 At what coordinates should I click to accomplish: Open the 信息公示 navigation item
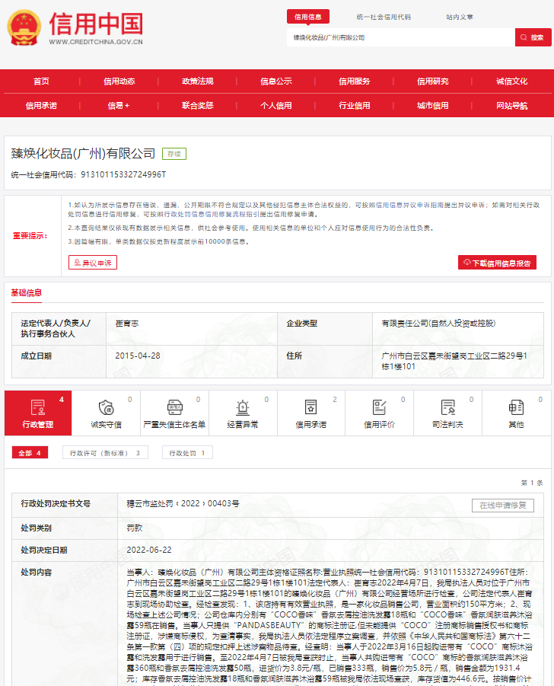click(x=276, y=81)
